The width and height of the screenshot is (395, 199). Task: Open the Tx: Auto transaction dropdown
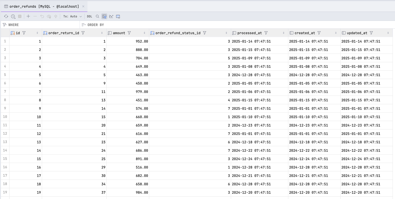click(x=72, y=16)
